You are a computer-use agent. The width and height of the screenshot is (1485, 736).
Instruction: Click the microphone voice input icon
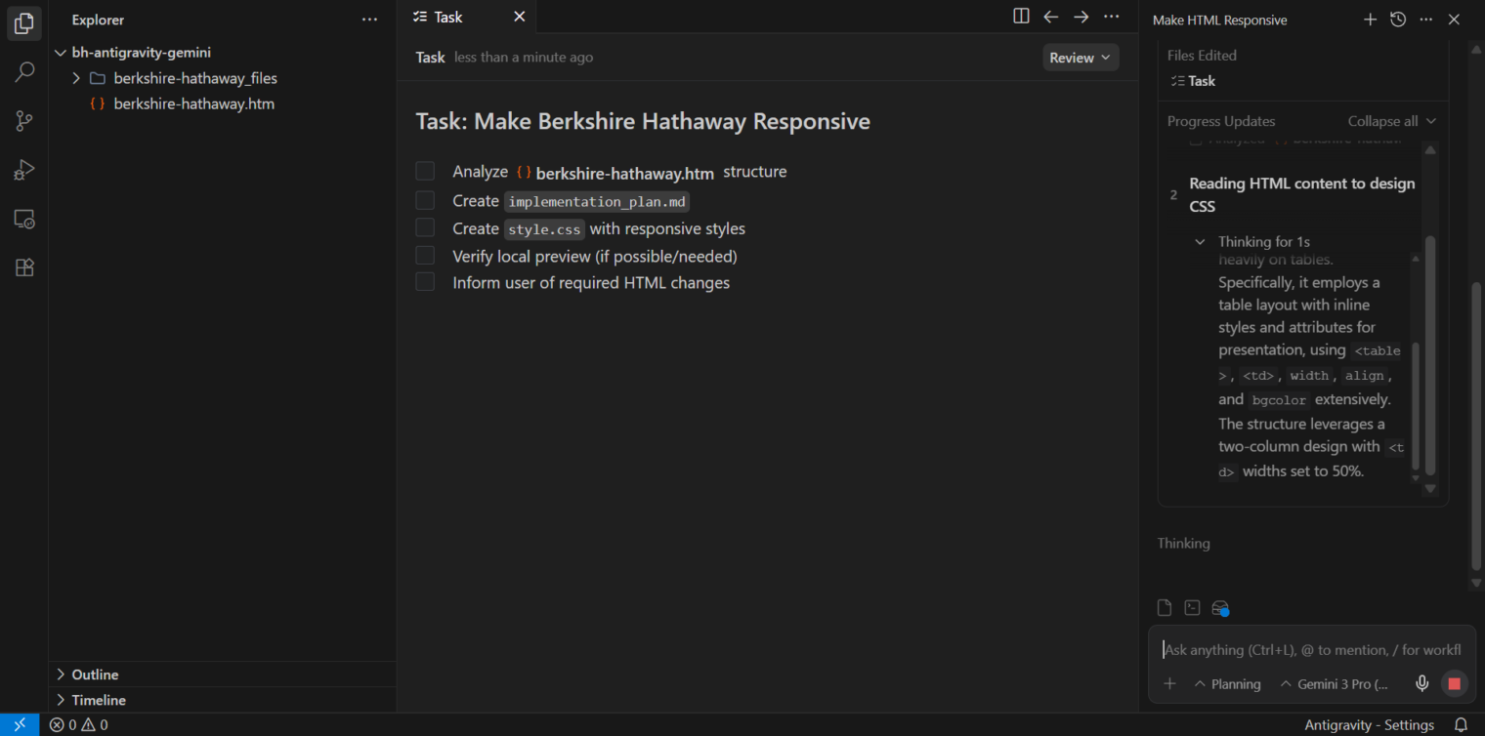[1421, 684]
